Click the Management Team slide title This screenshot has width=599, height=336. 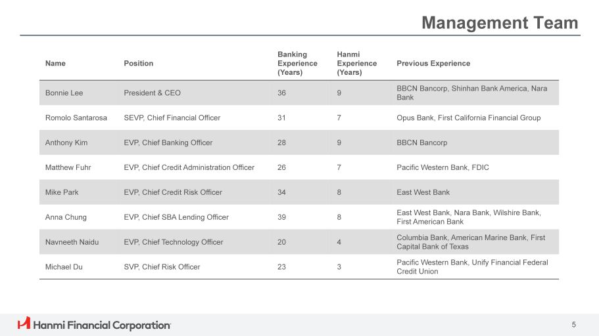[500, 24]
